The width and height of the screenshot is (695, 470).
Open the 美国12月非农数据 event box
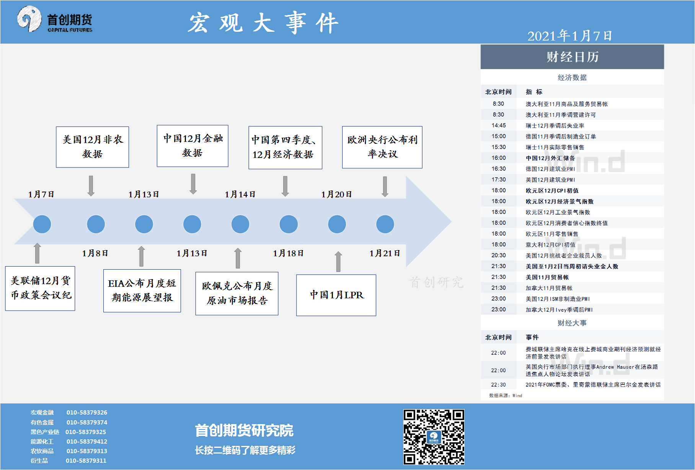coord(92,147)
